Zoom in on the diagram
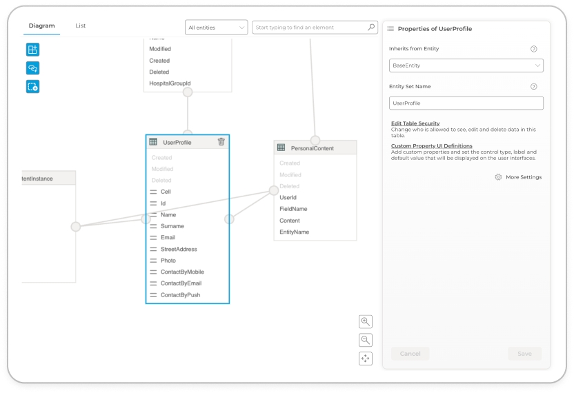The image size is (574, 393). coord(366,322)
